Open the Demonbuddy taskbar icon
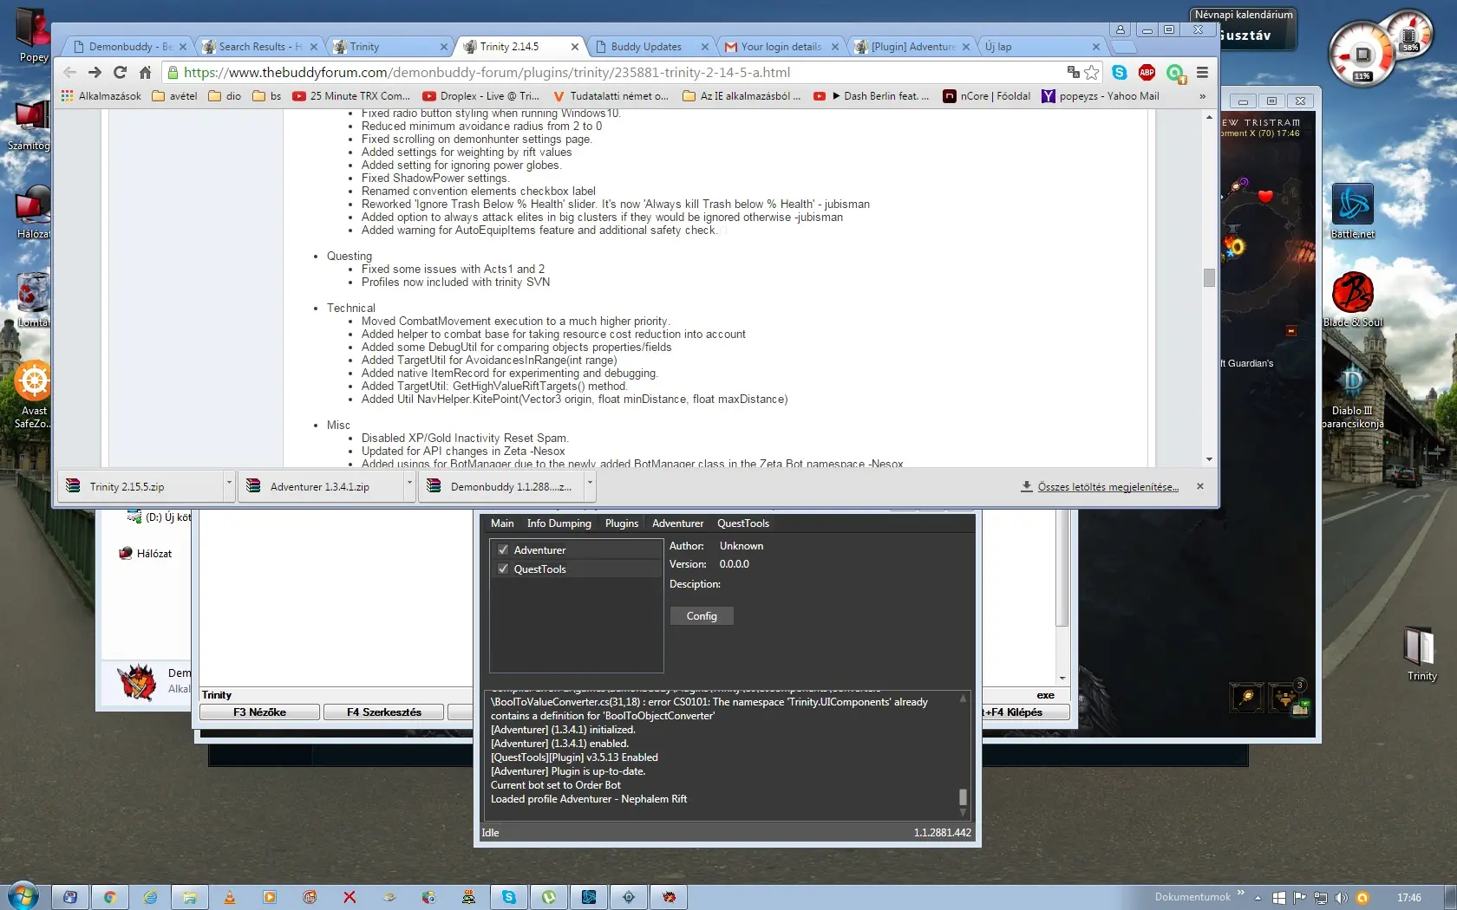Screen dimensions: 1457x910 click(669, 897)
